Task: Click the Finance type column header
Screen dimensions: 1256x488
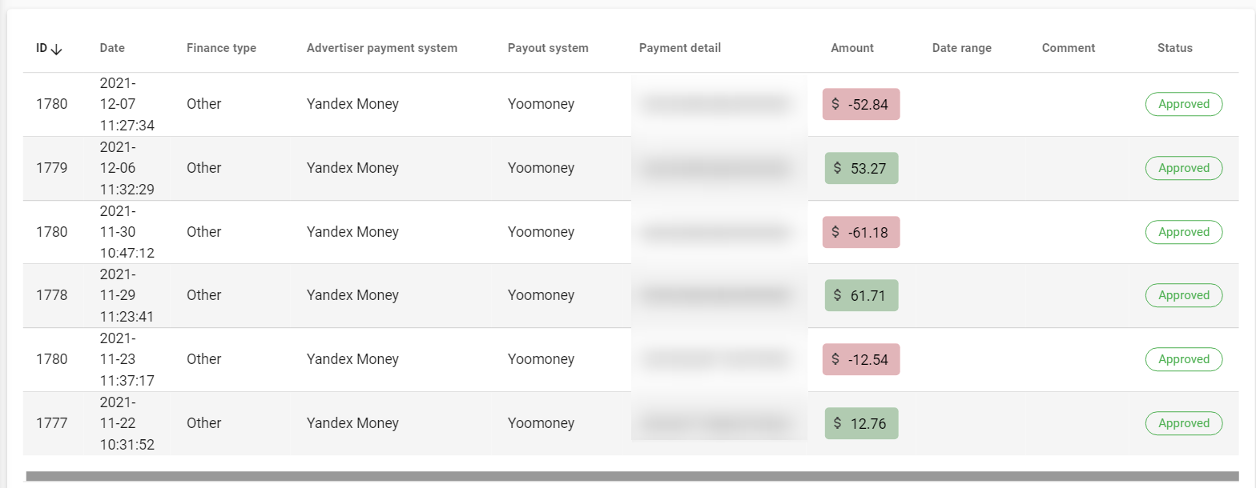Action: 221,48
